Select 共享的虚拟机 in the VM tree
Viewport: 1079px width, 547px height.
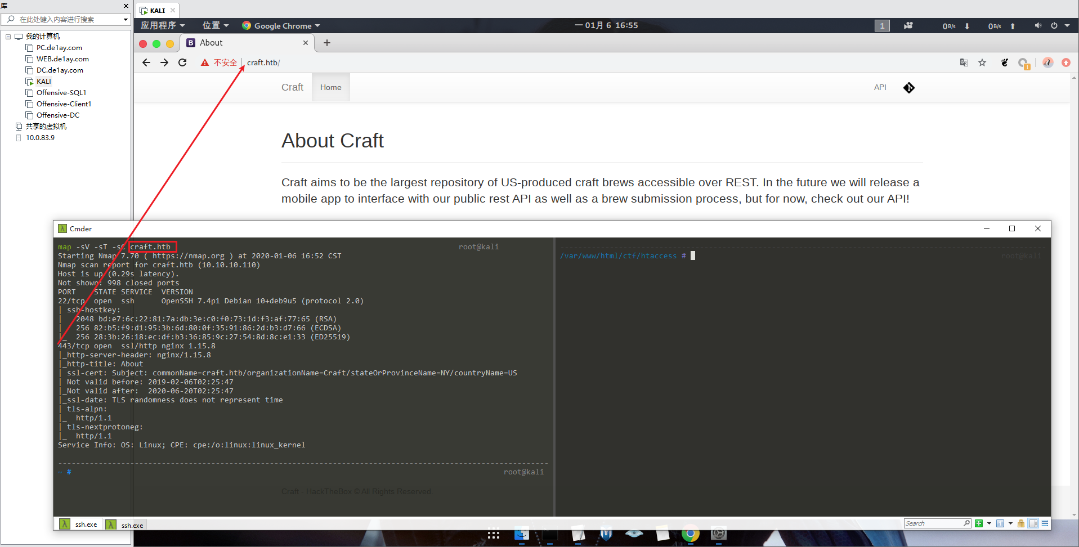(x=46, y=127)
